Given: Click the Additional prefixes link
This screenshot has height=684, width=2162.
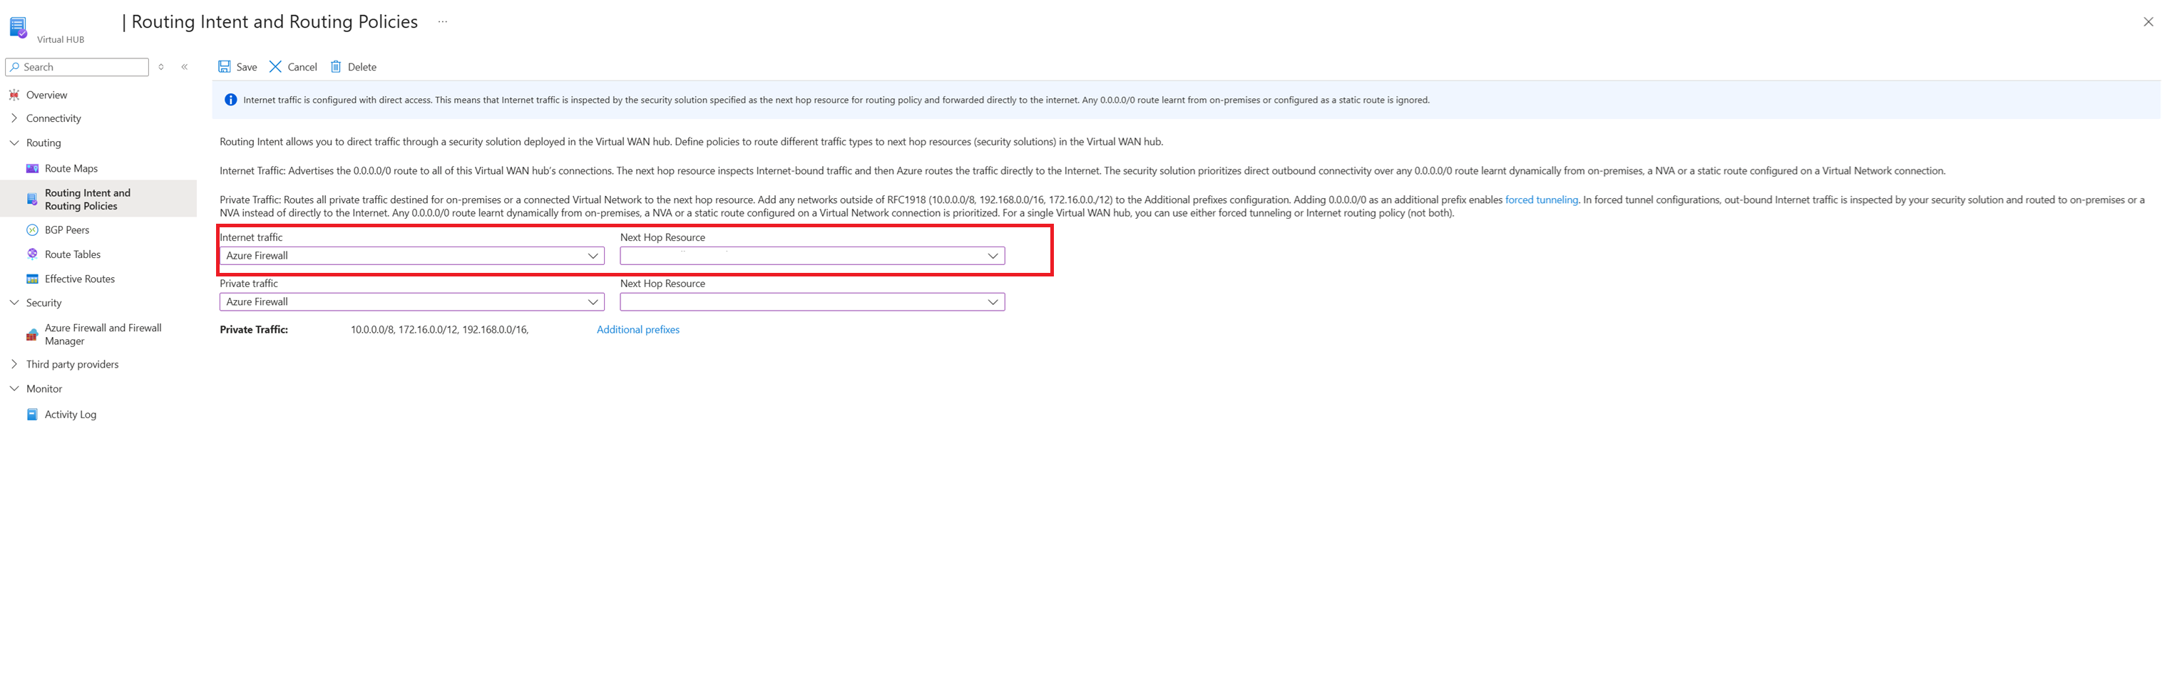Looking at the screenshot, I should [638, 329].
